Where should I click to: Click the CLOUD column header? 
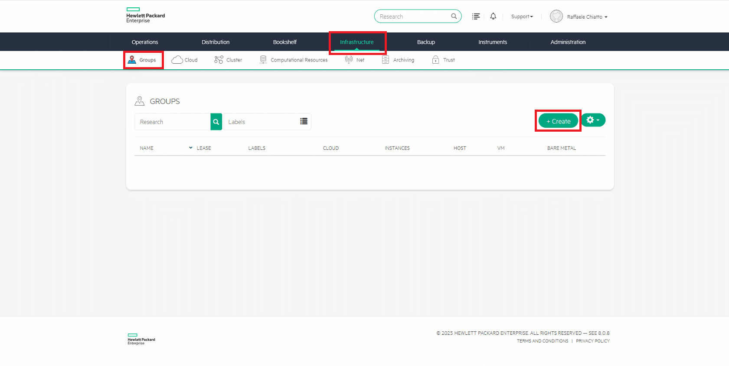coord(331,148)
